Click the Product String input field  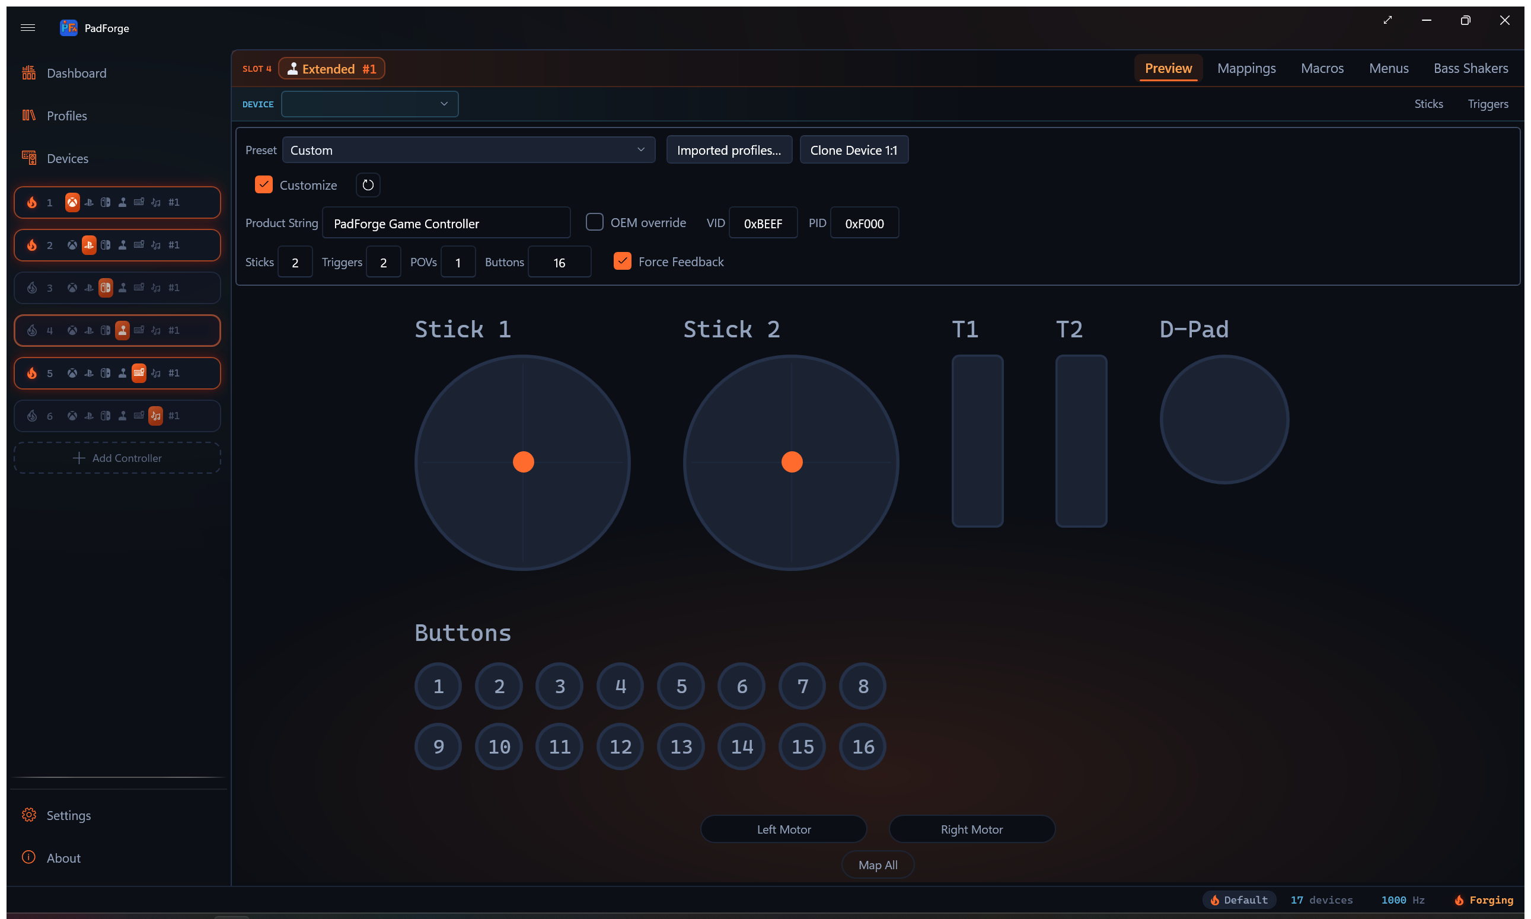[x=446, y=223]
